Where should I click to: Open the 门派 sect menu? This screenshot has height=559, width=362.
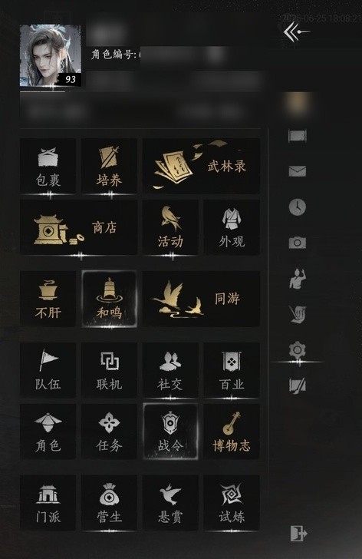(x=48, y=503)
